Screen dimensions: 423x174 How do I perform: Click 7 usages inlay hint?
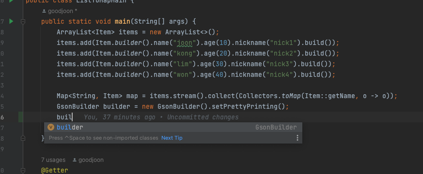53,160
